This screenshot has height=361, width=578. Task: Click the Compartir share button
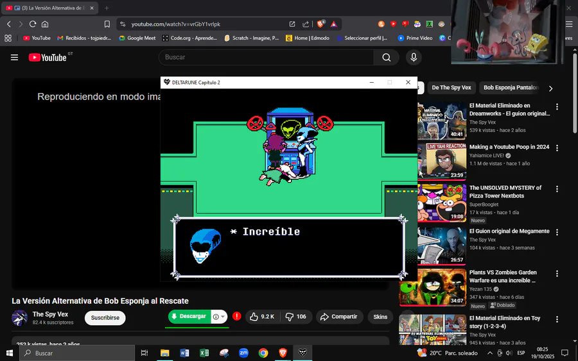pos(339,317)
